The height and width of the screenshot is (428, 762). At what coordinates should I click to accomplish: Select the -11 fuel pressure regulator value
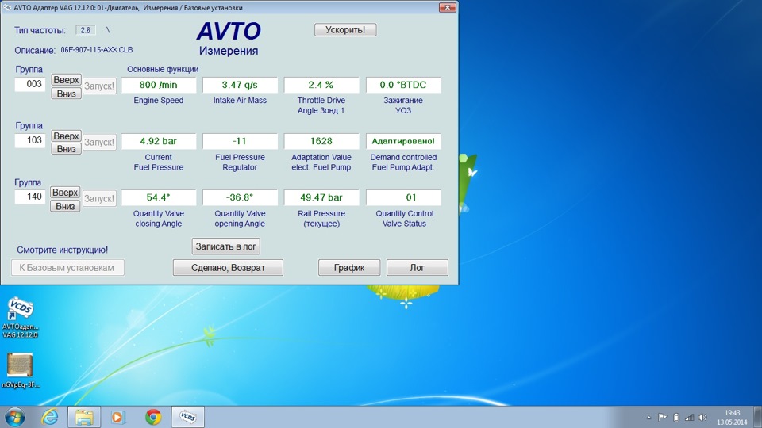(240, 141)
